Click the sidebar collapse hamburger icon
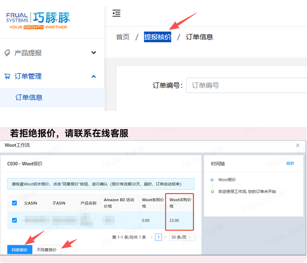The width and height of the screenshot is (307, 263). click(116, 13)
